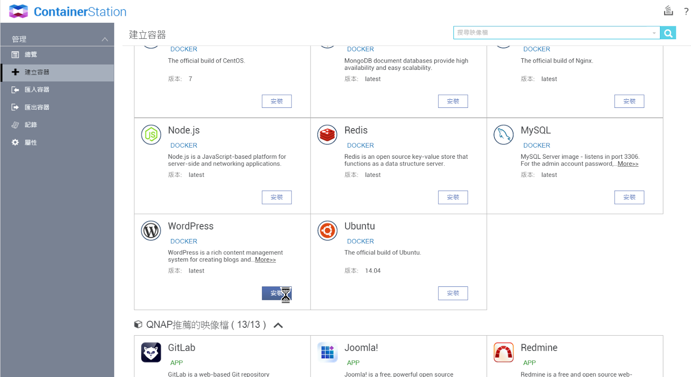Select 建立容器 in the sidebar
This screenshot has height=377, width=691.
[x=57, y=72]
